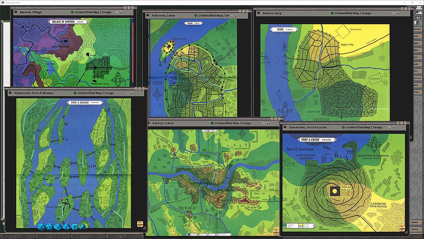Toggle the lock on Barovia, Village window
424x239 pixels.
tap(121, 12)
